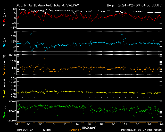The width and height of the screenshot is (165, 132).
Task: Click the white Bt axis label
Action: 4,25
